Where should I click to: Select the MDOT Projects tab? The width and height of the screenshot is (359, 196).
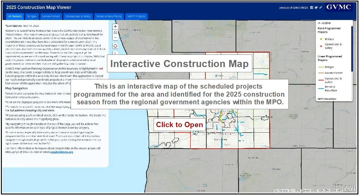136,16
